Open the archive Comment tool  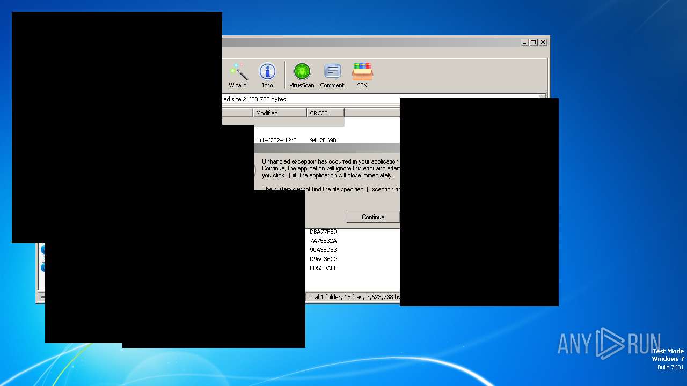[x=332, y=76]
